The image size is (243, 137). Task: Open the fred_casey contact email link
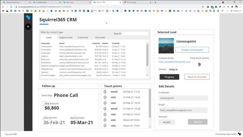(x=174, y=62)
